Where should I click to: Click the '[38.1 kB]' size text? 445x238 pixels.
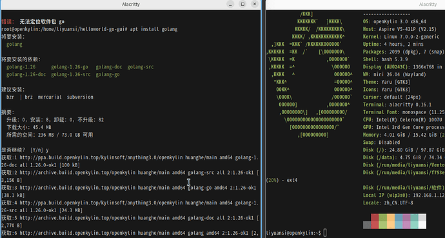tap(13, 195)
